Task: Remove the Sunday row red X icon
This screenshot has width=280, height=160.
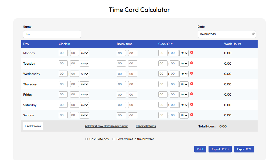Action: 192,115
